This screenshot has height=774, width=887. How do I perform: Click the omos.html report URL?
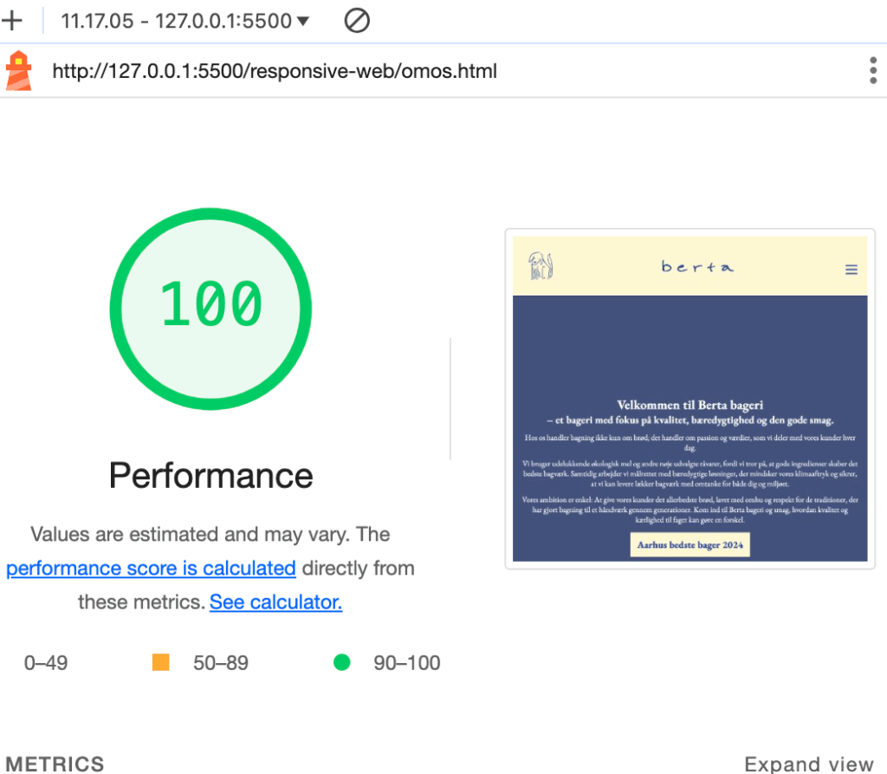[x=275, y=71]
